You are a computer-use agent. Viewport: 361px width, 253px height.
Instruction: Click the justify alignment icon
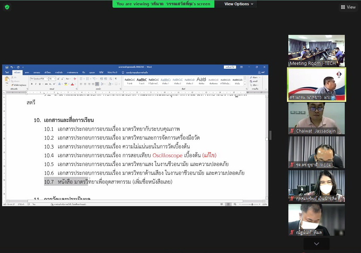point(93,84)
